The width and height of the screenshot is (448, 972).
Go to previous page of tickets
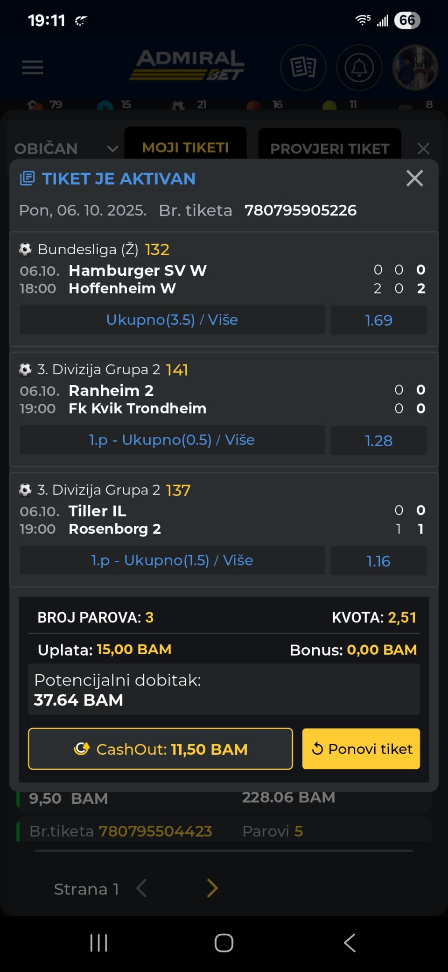(x=141, y=888)
